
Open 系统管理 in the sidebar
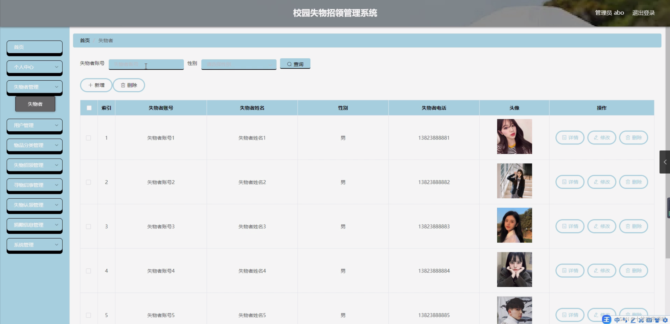pyautogui.click(x=34, y=245)
